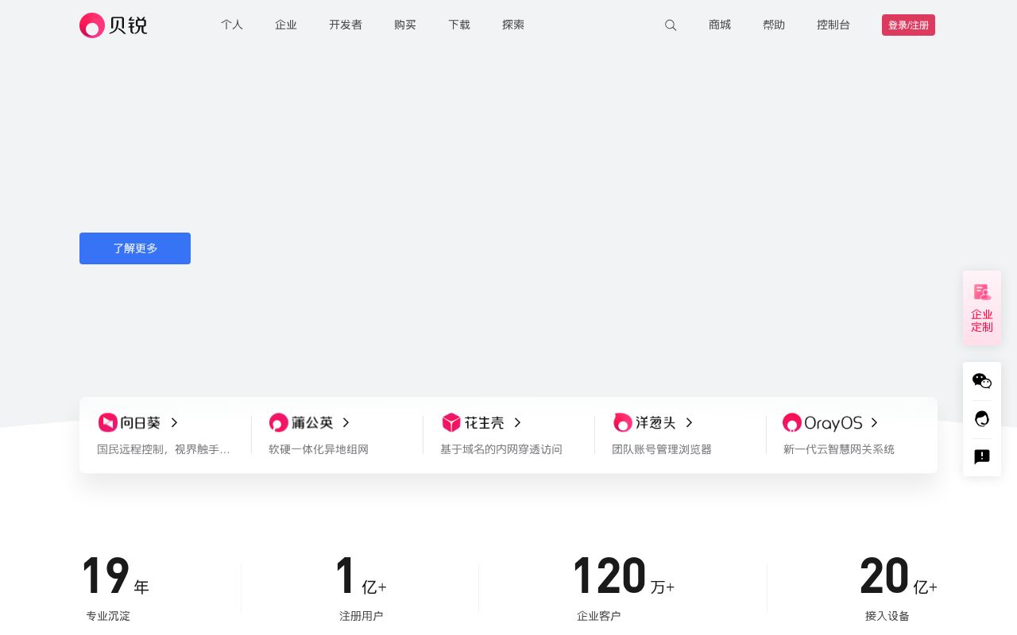Click the 软硬一体化异地组网 description
The height and width of the screenshot is (635, 1017).
pos(319,449)
